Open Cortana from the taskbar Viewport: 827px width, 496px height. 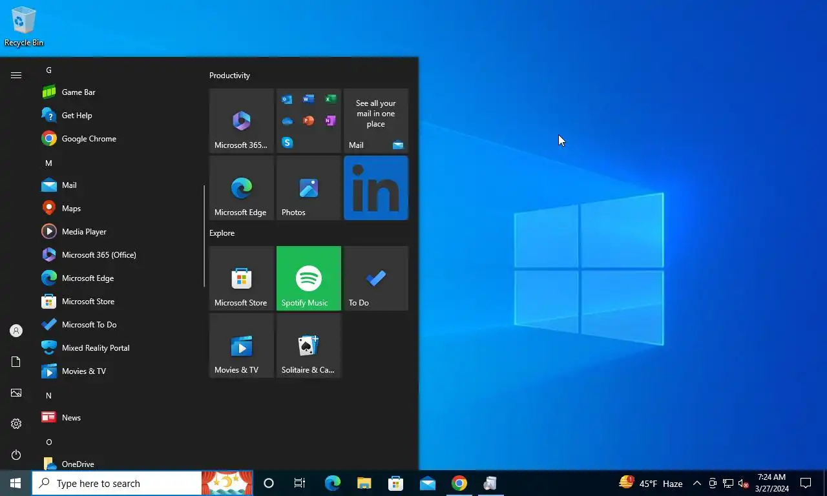click(x=269, y=483)
